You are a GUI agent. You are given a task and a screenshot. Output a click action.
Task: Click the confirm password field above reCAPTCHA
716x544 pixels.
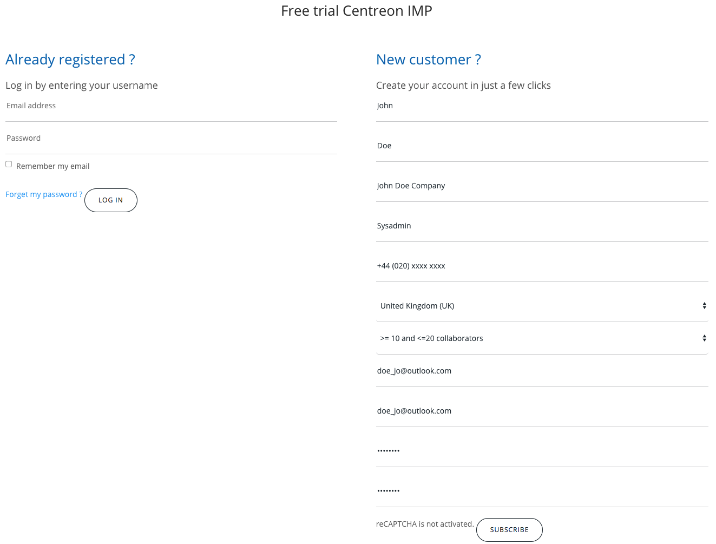coord(542,491)
